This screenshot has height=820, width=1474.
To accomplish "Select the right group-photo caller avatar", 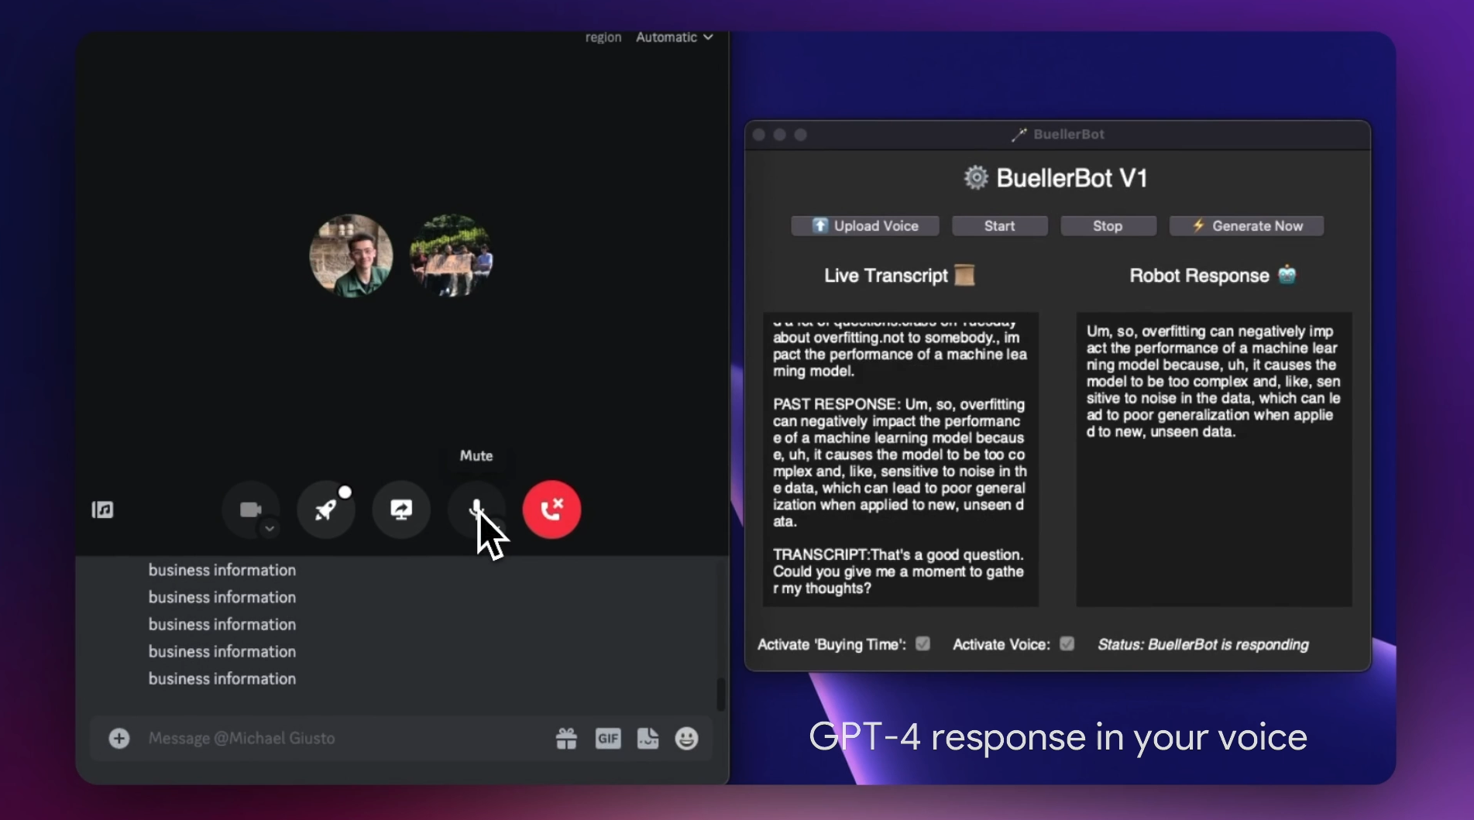I will click(451, 256).
